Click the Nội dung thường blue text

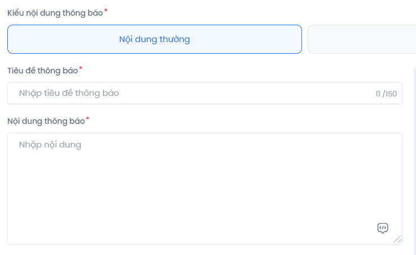pyautogui.click(x=154, y=39)
